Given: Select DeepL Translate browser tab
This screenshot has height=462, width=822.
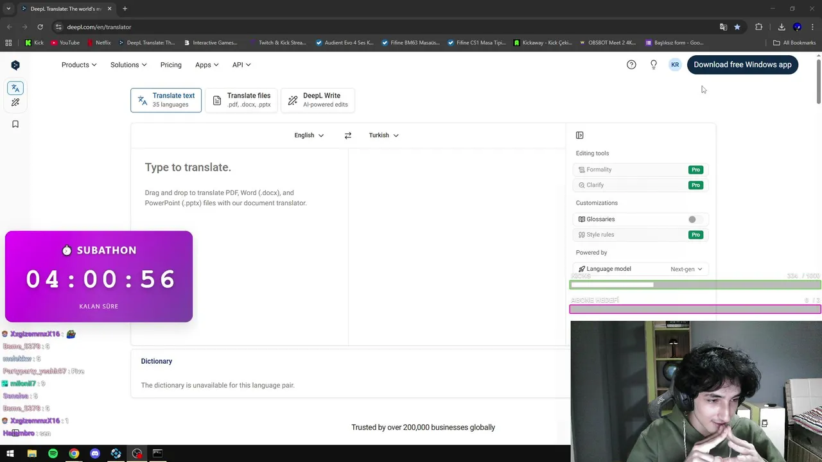Looking at the screenshot, I should coord(65,8).
